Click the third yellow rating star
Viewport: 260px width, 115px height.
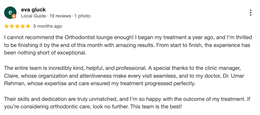pos(17,26)
